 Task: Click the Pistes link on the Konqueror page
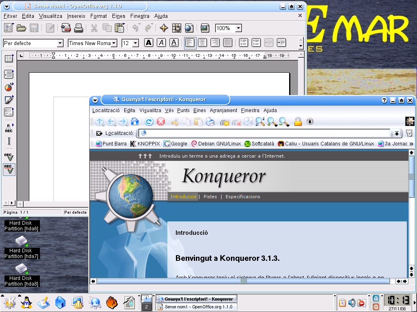pyautogui.click(x=210, y=197)
